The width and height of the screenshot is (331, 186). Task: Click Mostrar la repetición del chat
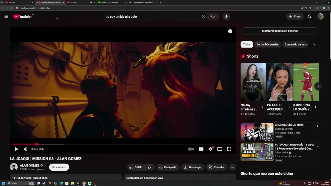[x=280, y=31]
